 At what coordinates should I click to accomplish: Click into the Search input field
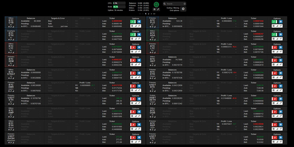[174, 4]
